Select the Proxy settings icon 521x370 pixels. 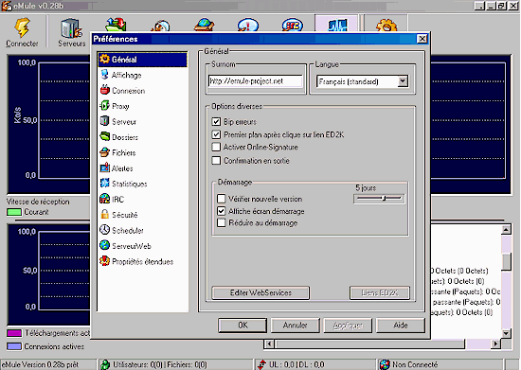(104, 106)
